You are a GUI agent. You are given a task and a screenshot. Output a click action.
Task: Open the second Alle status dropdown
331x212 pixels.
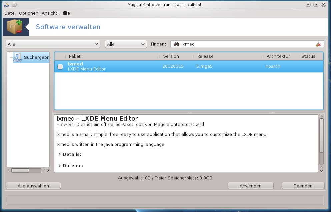[126, 44]
